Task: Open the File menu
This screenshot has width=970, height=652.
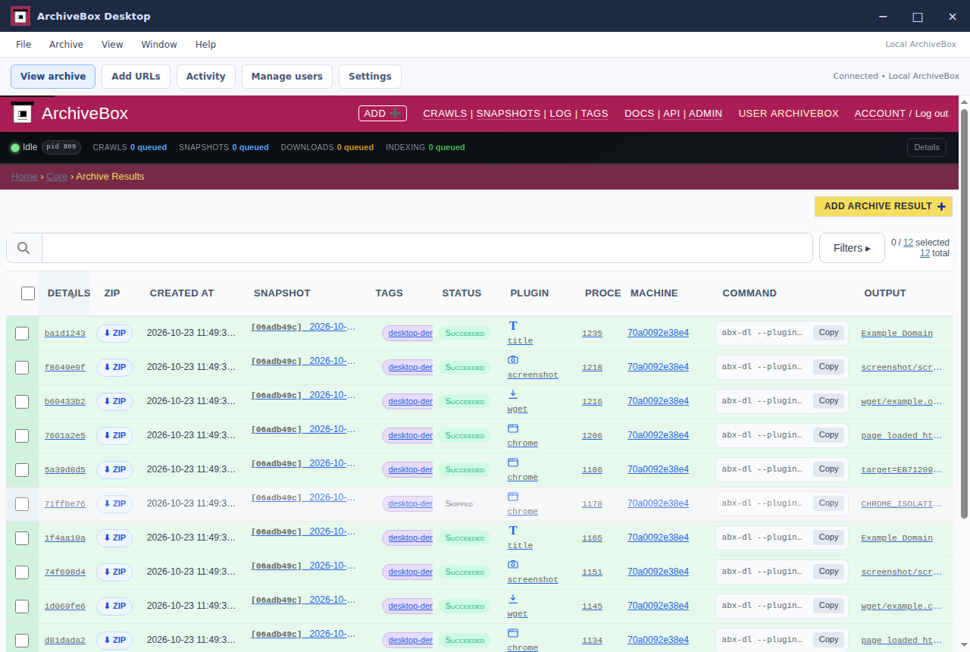Action: (23, 45)
